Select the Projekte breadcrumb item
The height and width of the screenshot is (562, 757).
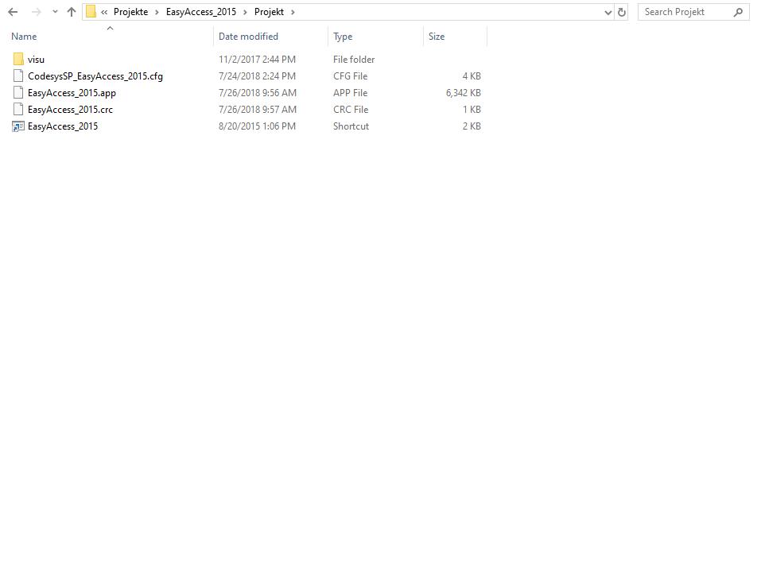(x=130, y=12)
